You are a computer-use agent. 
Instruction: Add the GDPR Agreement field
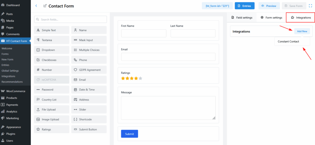[89, 70]
